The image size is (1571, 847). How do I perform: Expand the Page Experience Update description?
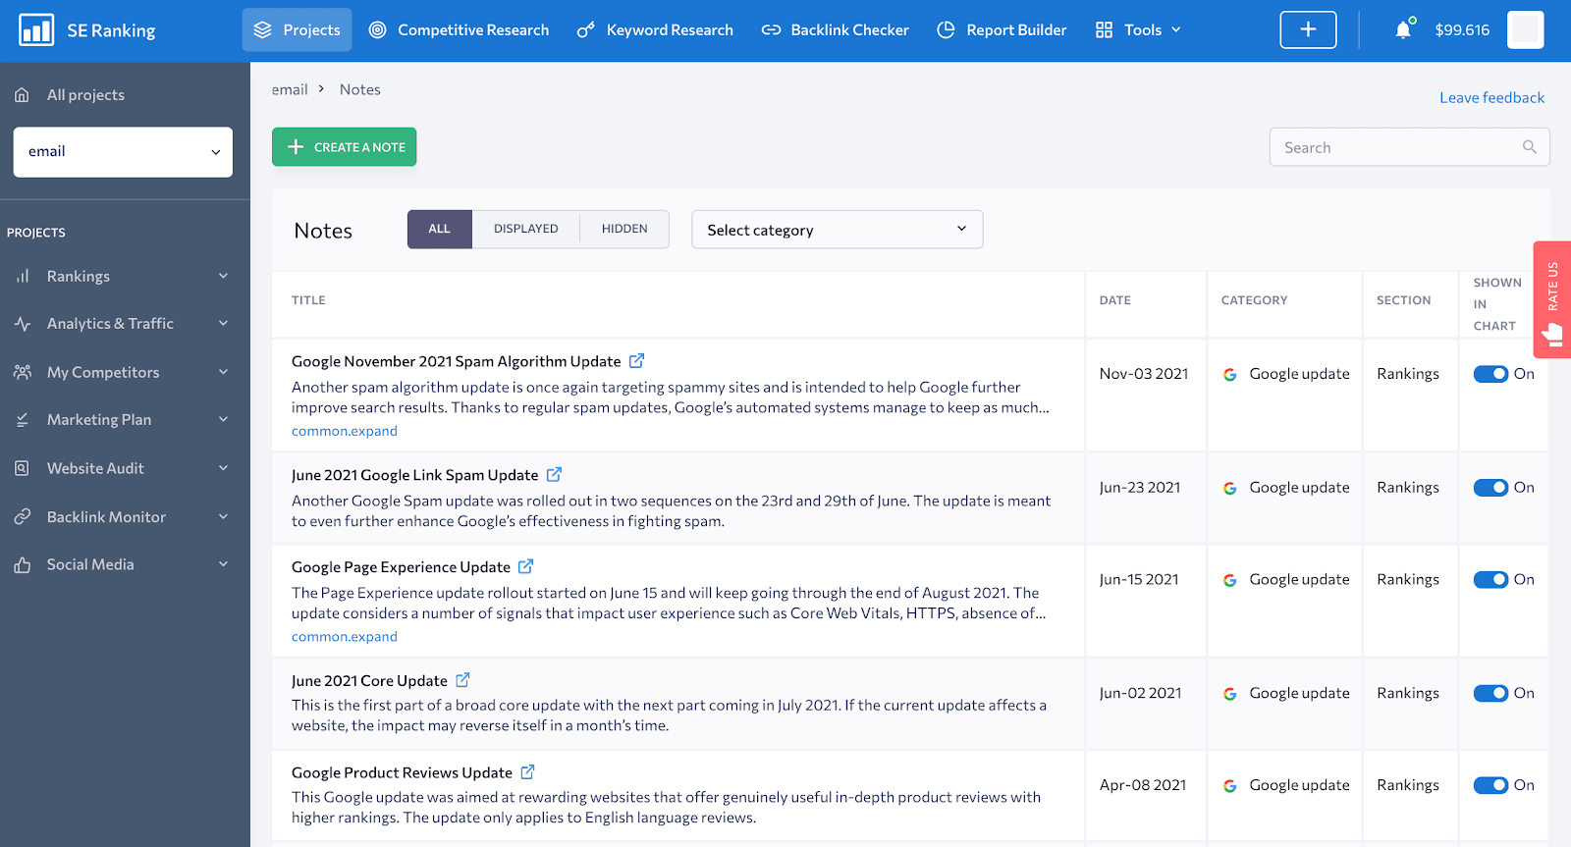coord(345,638)
